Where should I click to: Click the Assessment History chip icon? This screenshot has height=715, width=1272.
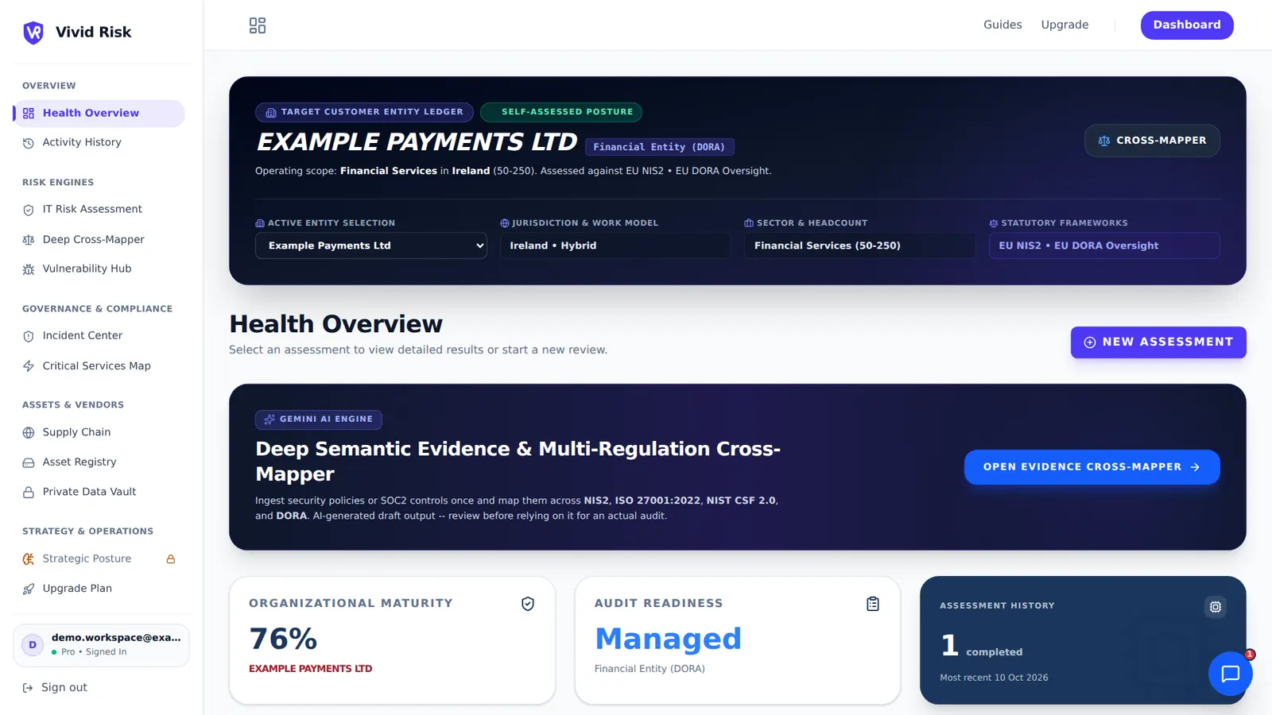(x=1216, y=607)
